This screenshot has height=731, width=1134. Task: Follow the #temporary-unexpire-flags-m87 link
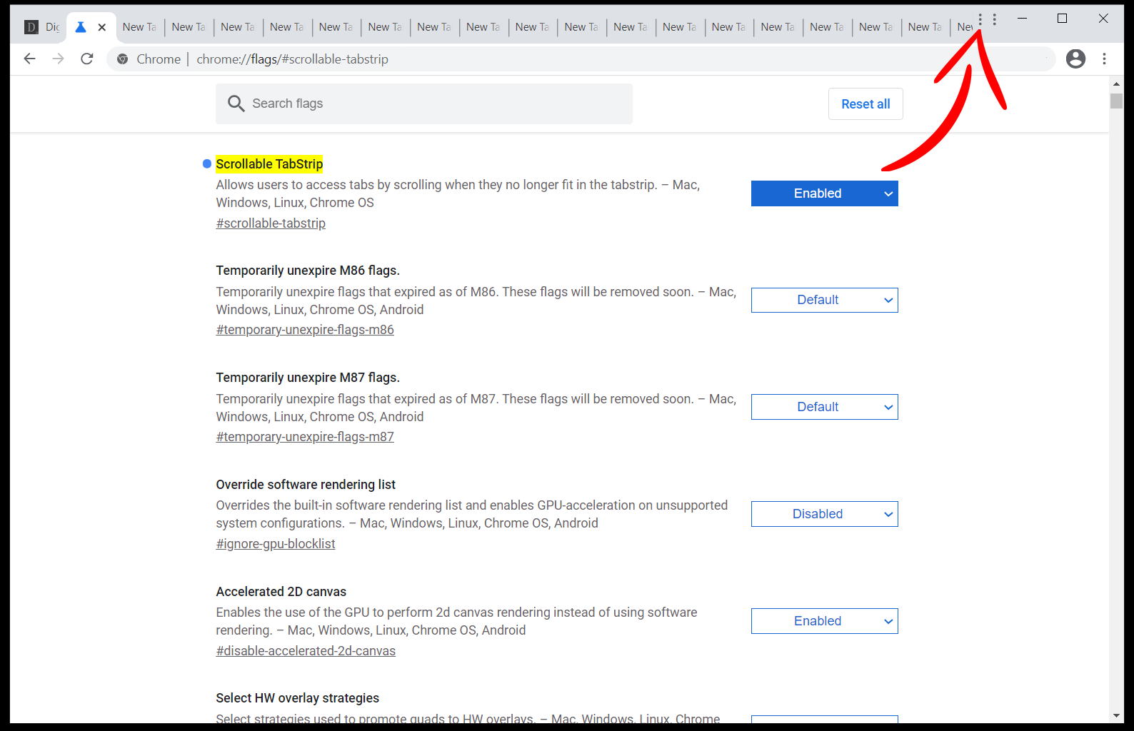pos(305,437)
